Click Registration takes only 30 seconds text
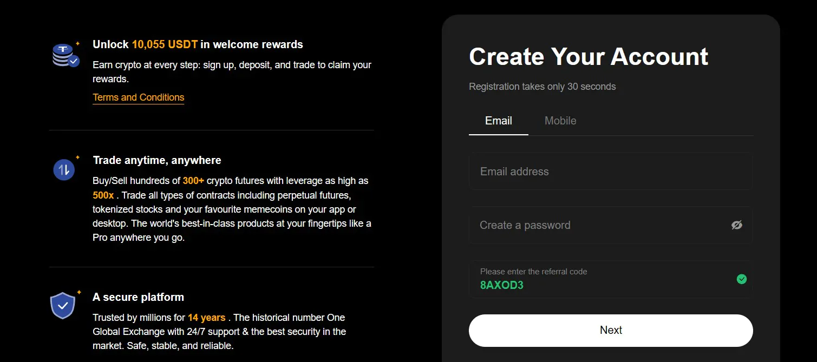The height and width of the screenshot is (362, 817). click(x=543, y=87)
